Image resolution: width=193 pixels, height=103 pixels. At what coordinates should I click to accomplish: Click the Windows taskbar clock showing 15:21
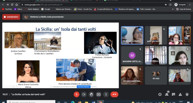coord(181,102)
